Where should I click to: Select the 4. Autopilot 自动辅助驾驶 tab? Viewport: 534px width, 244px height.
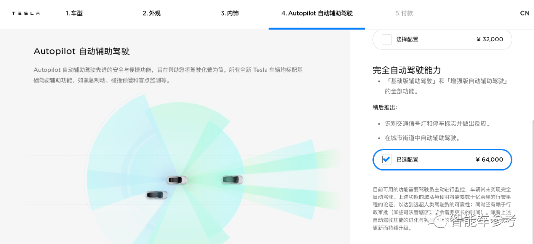317,14
